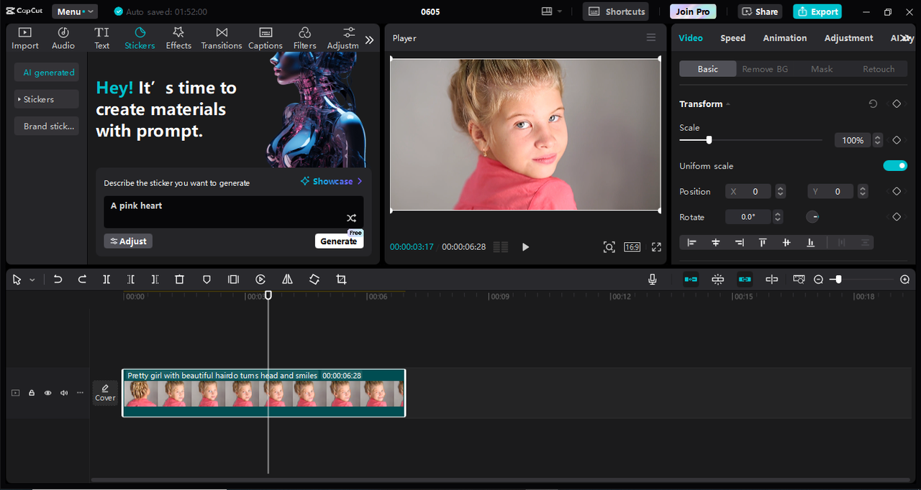This screenshot has height=490, width=921.
Task: Switch to the Speed tab
Action: (733, 38)
